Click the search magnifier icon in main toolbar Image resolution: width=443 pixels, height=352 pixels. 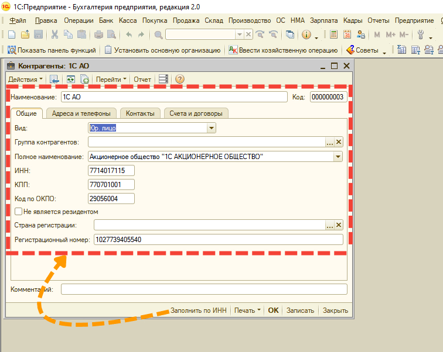[x=158, y=34]
